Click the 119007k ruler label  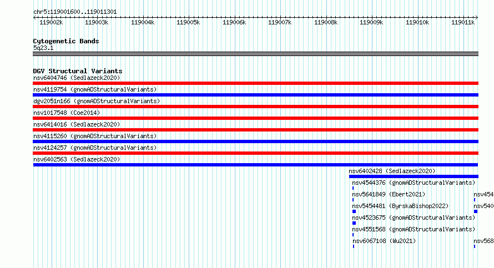(280, 22)
